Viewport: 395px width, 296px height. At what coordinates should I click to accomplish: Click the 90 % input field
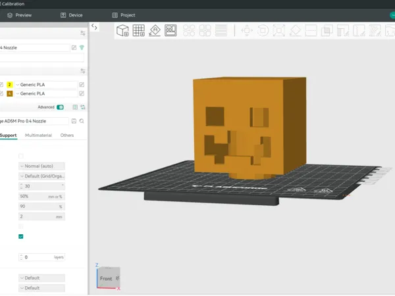(x=42, y=207)
